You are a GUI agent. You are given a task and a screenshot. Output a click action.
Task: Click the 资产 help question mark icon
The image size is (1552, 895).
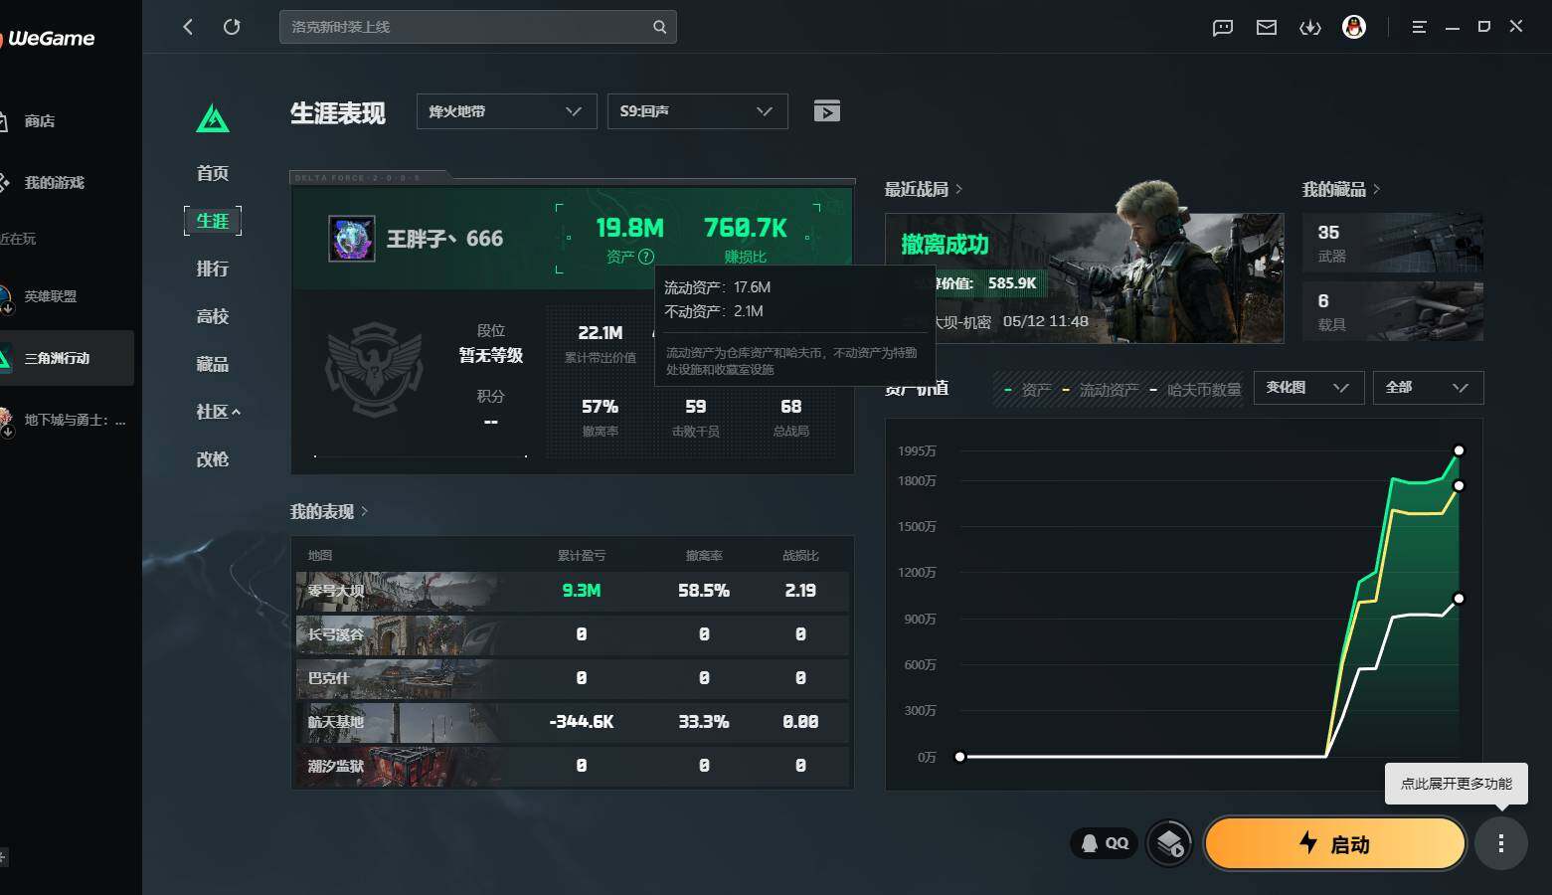click(646, 257)
